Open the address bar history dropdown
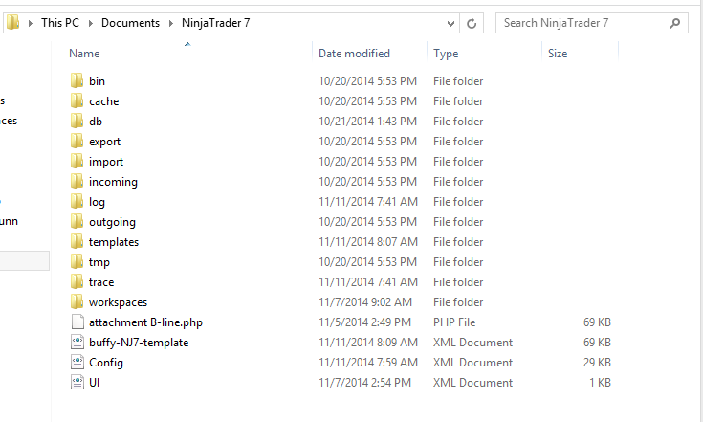The image size is (703, 422). pos(451,23)
